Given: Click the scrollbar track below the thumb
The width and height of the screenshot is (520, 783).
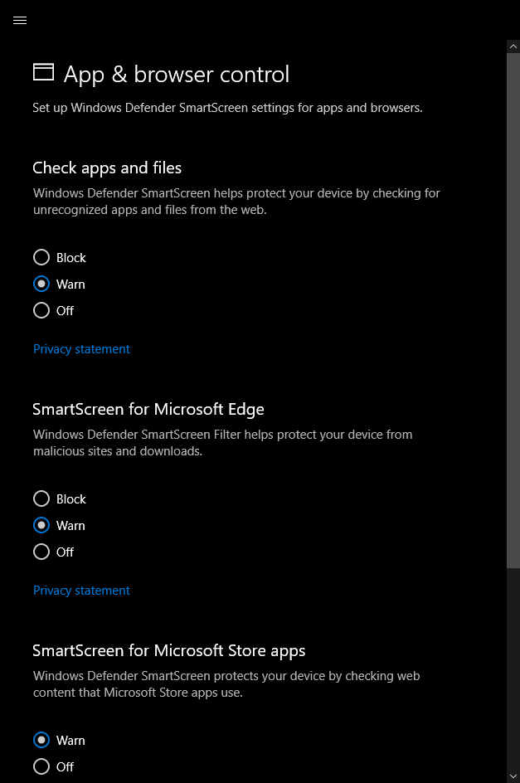Looking at the screenshot, I should [x=513, y=669].
